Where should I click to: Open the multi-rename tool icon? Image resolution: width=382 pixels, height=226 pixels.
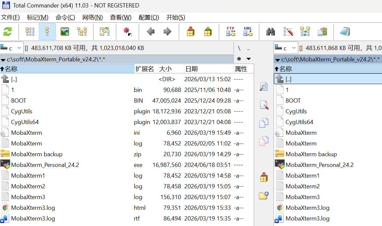(288, 31)
